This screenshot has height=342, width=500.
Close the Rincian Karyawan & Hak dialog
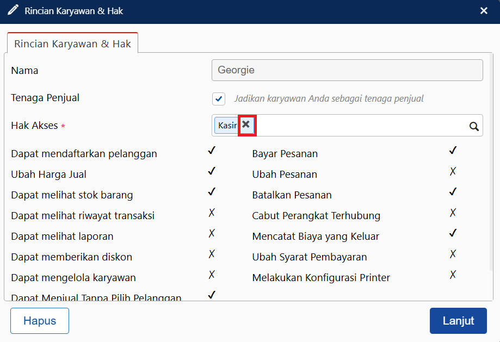[484, 10]
